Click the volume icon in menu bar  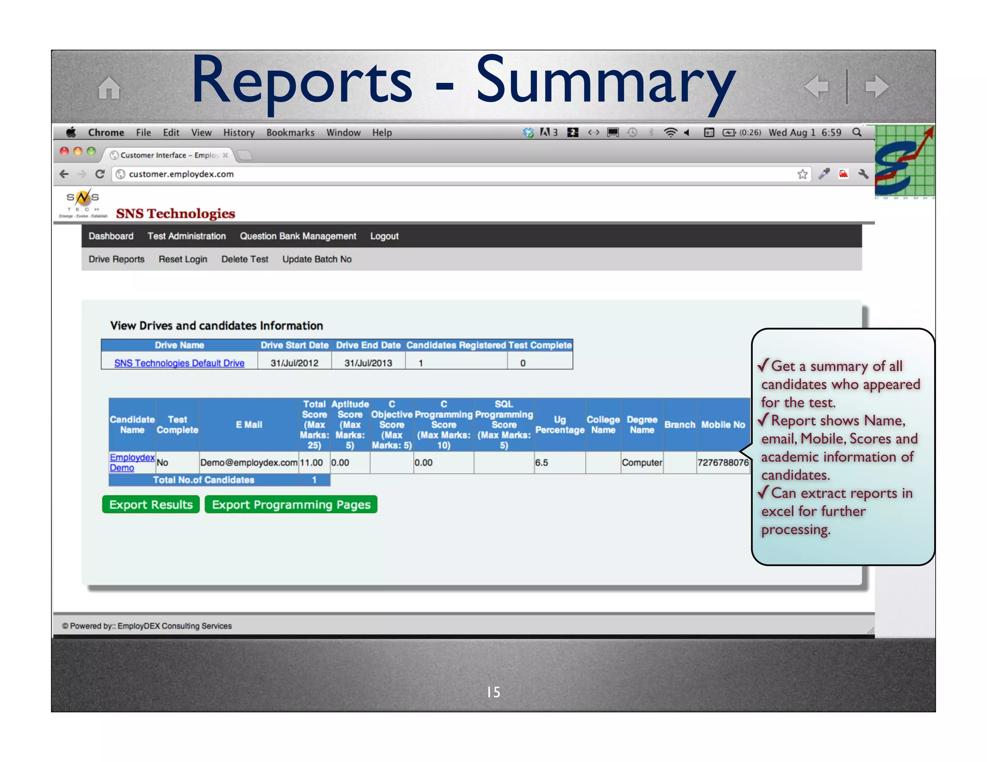[x=687, y=132]
